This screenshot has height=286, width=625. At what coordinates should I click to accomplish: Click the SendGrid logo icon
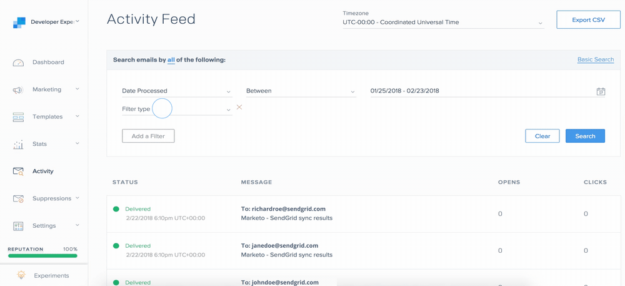(x=19, y=23)
